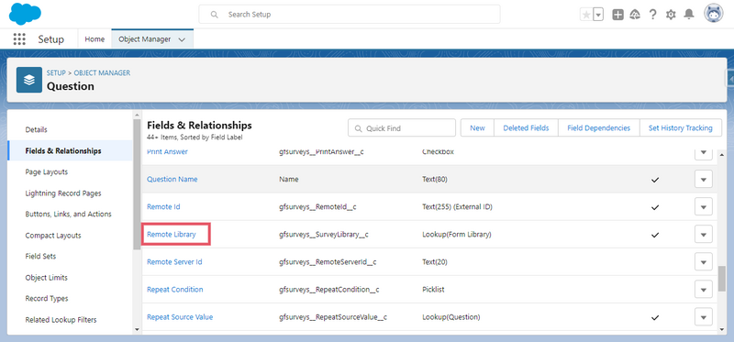Click the OBJECT MANAGER breadcrumb link

pyautogui.click(x=102, y=73)
